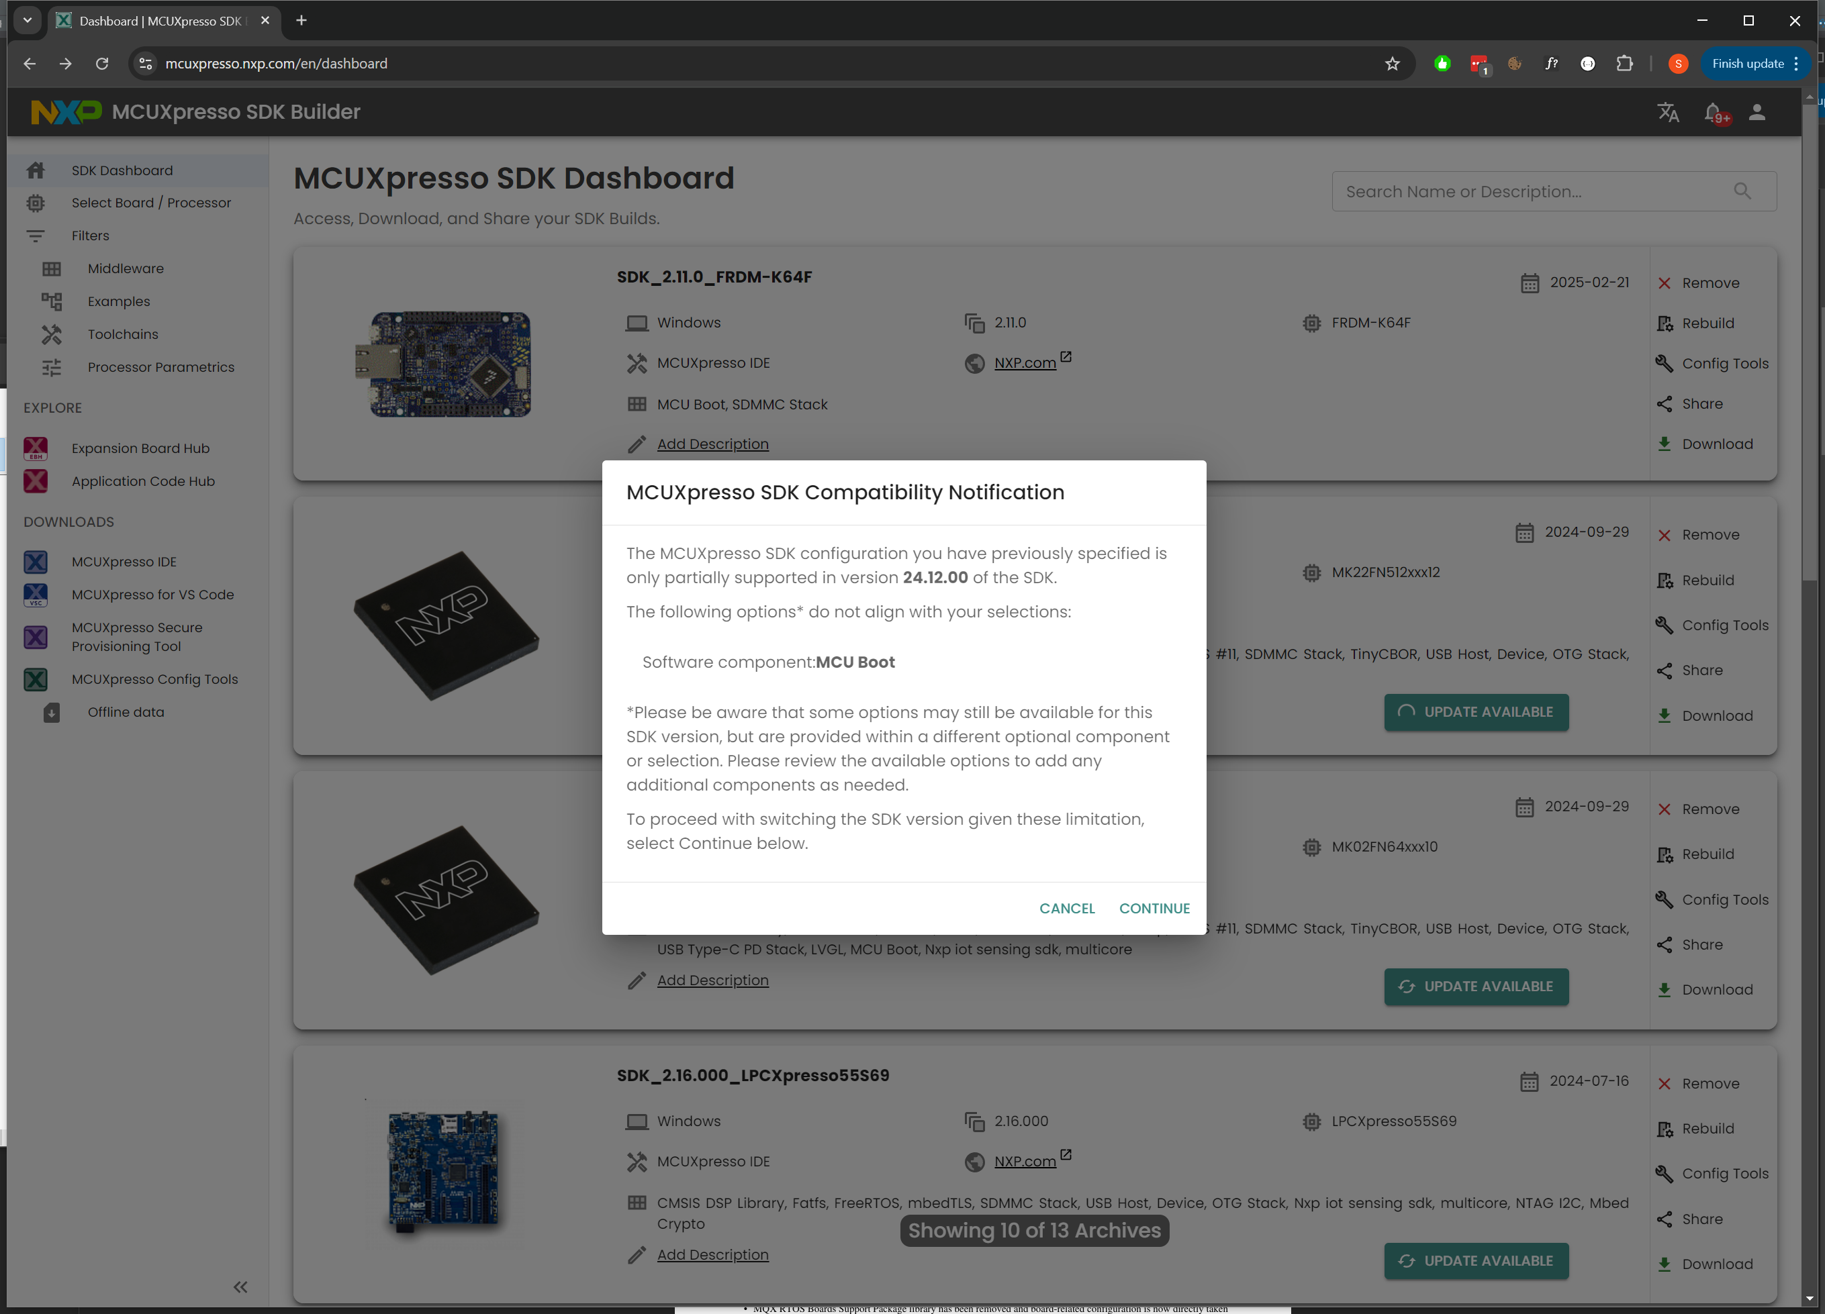Viewport: 1825px width, 1314px height.
Task: Open the Finish update options menu
Action: (x=1797, y=62)
